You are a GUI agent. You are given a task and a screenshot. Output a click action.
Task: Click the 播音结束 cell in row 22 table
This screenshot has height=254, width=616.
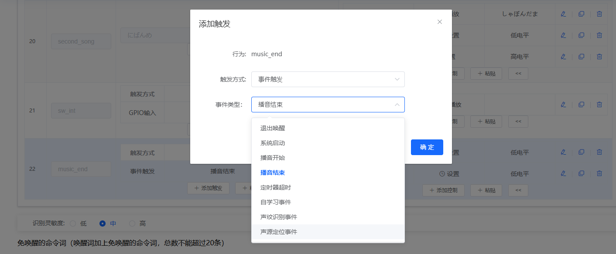223,171
